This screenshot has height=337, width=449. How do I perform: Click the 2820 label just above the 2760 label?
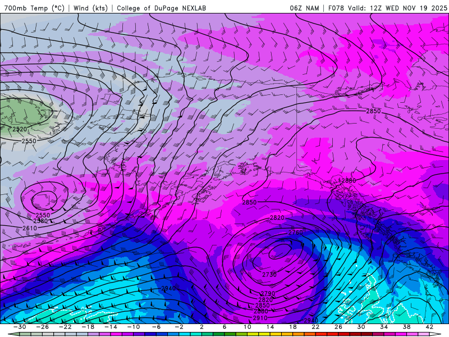[277, 218]
